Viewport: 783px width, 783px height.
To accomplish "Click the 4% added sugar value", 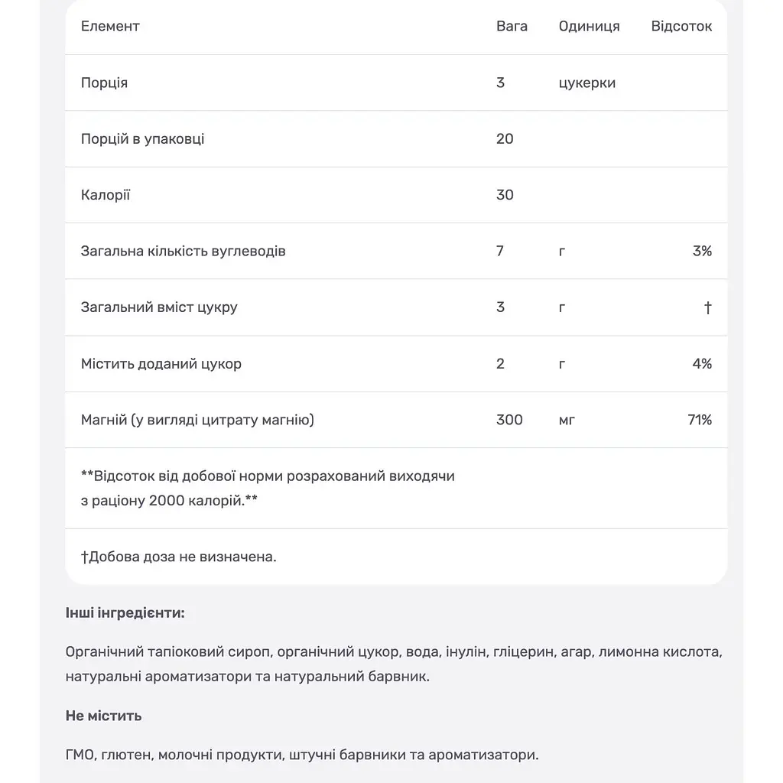I will click(702, 363).
